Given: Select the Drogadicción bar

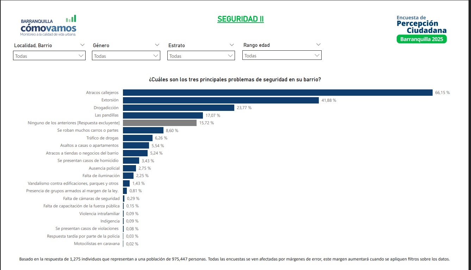Looking at the screenshot, I should 179,108.
